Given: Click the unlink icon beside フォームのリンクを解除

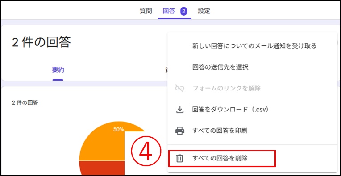Looking at the screenshot, I should coord(179,88).
